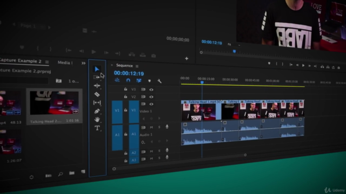Viewport: 346px width, 194px height.
Task: Play the Source Monitor
Action: click(94, 52)
